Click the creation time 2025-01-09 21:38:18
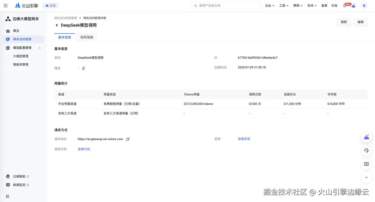 (252, 67)
